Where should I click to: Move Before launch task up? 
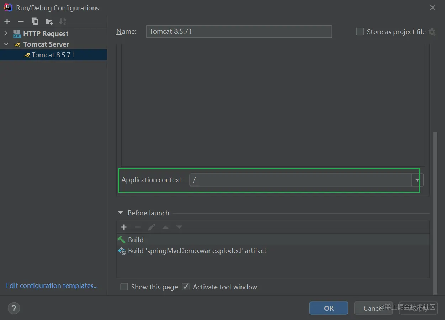tap(165, 227)
